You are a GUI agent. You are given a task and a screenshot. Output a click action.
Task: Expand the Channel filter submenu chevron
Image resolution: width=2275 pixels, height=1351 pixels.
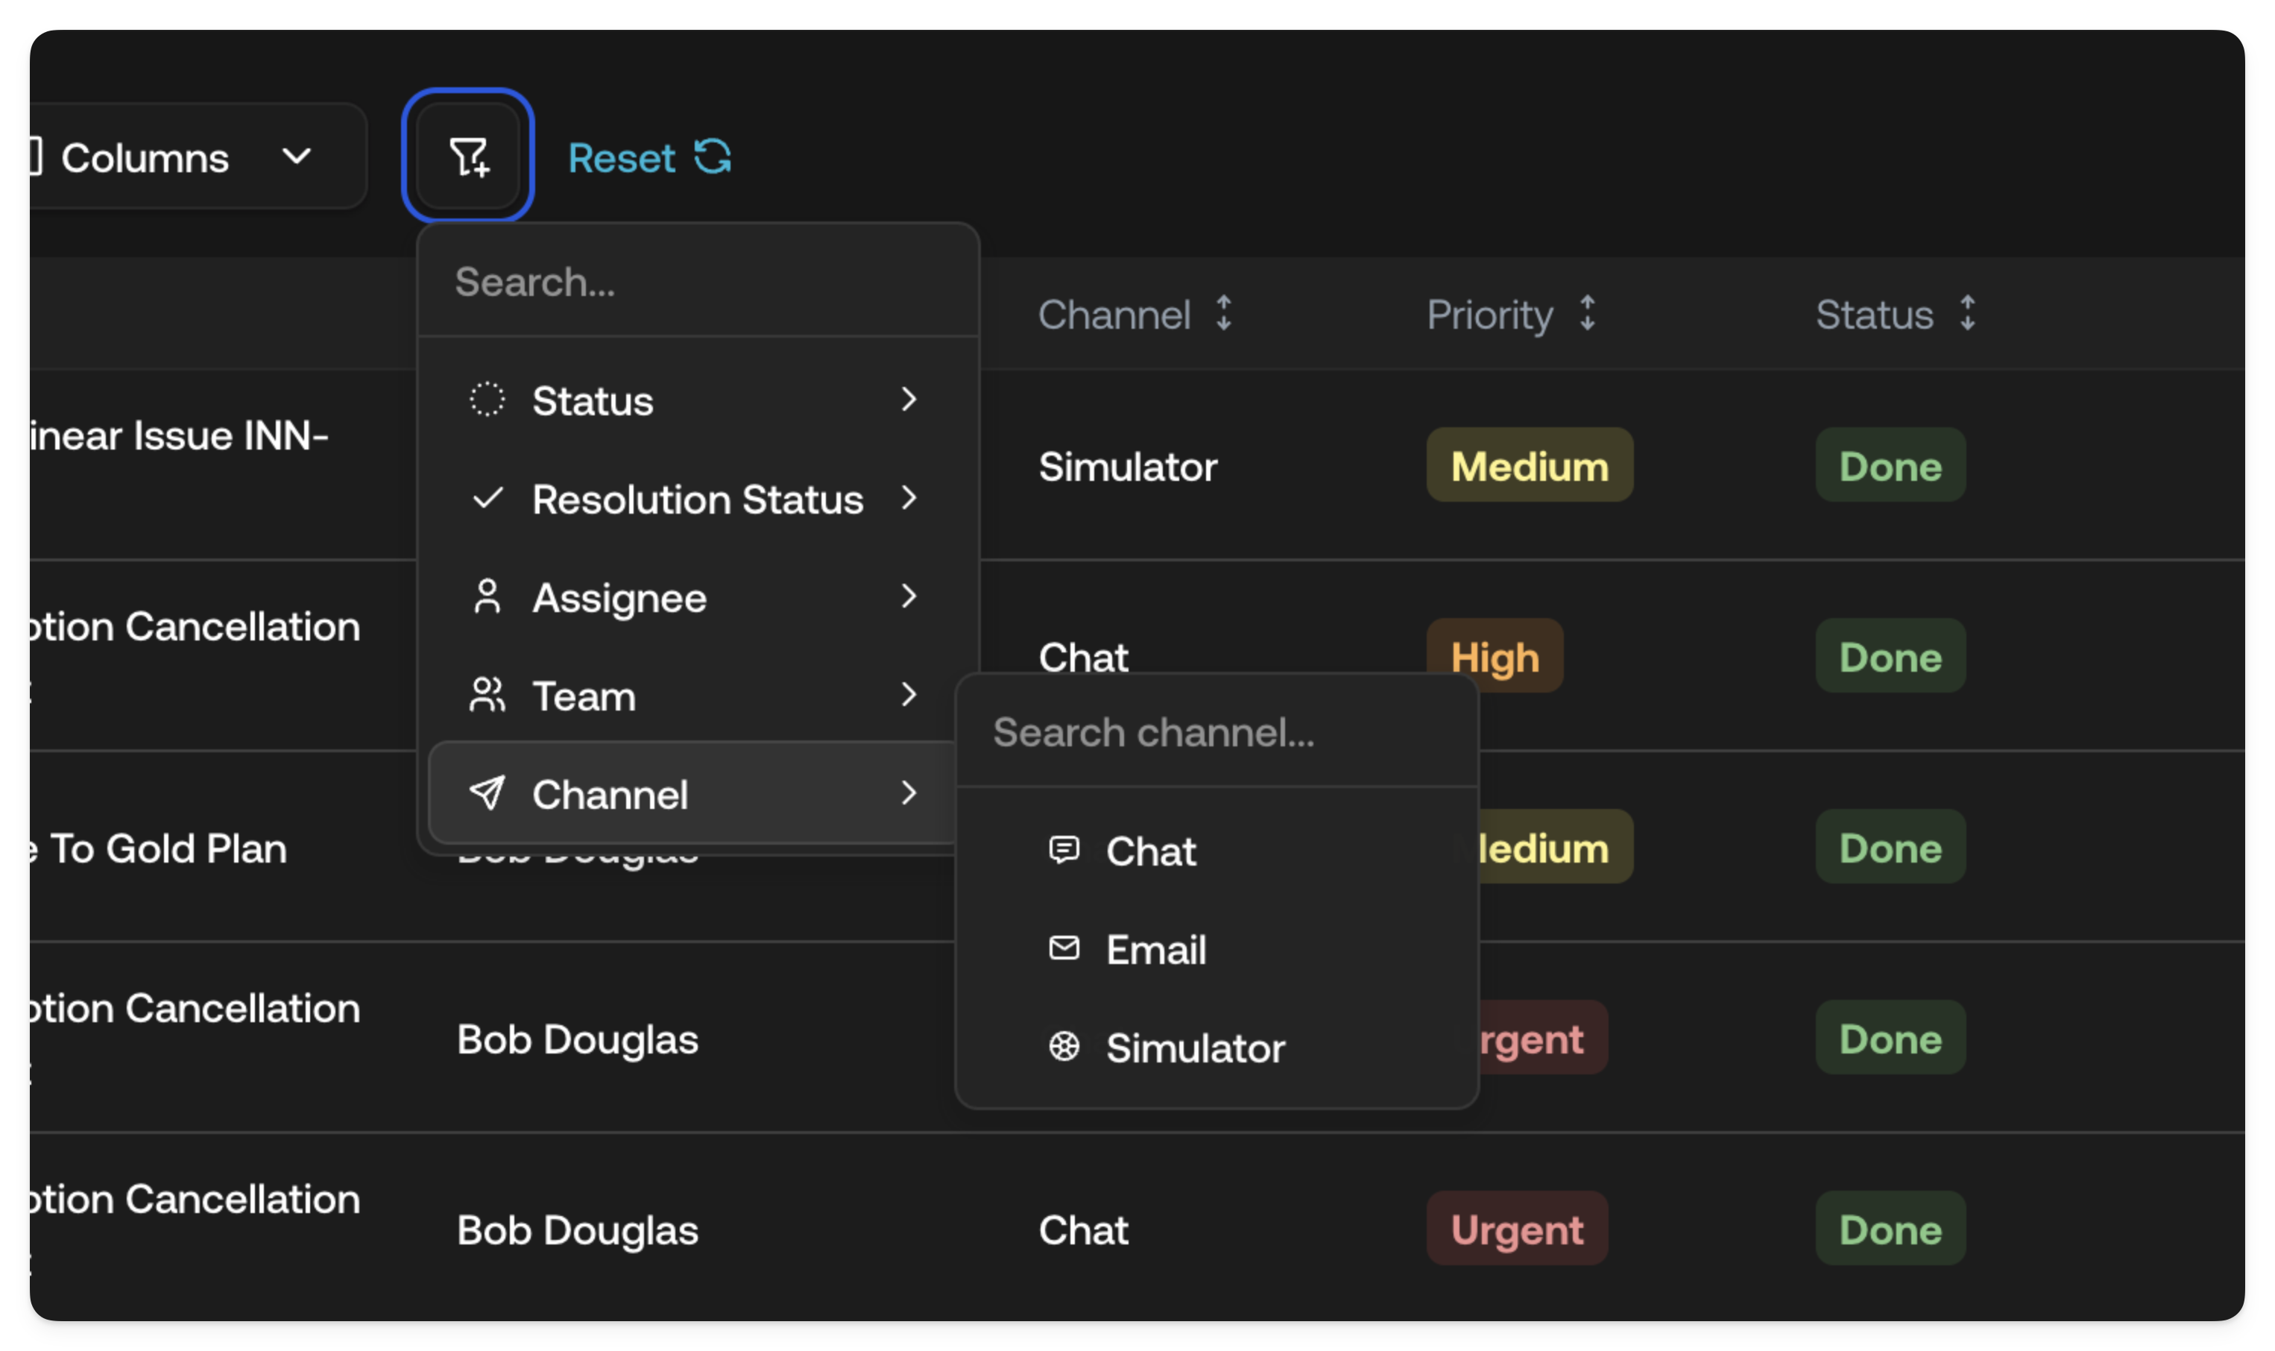pos(911,794)
